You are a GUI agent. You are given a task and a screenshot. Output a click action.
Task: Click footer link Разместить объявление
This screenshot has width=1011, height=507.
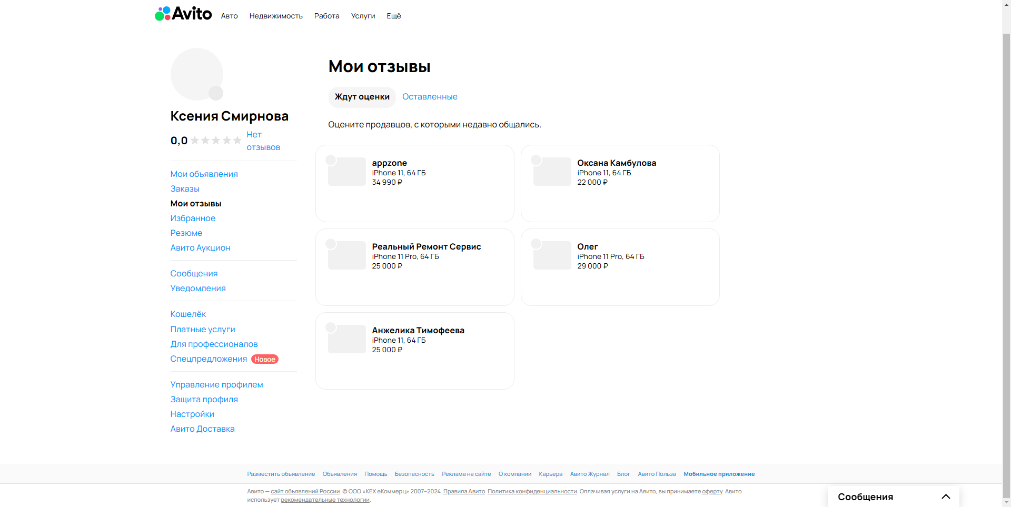(x=281, y=474)
